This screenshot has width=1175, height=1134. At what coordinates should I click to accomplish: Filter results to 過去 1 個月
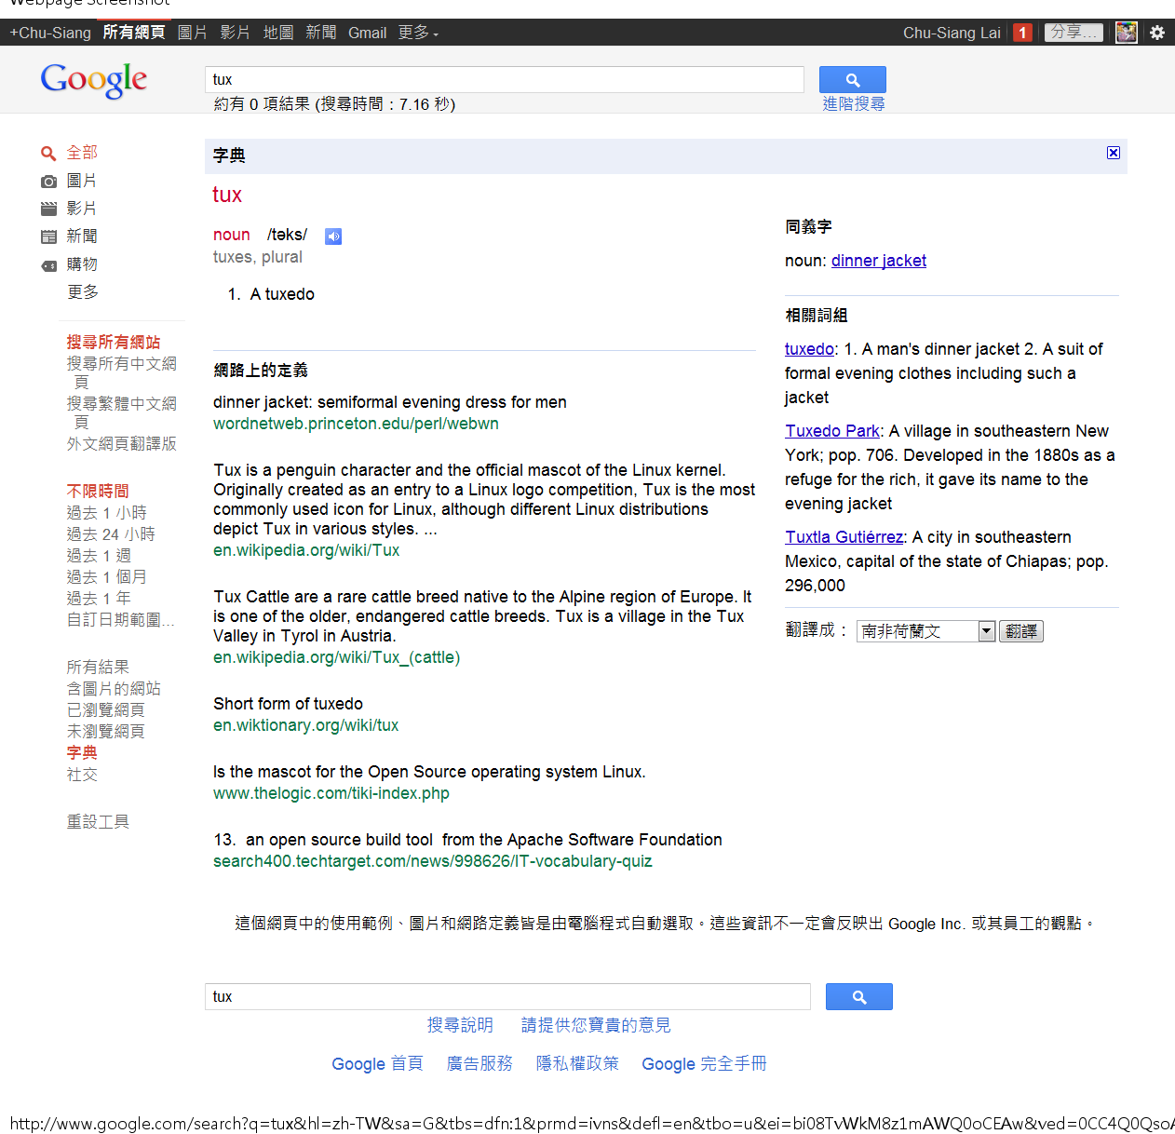[x=106, y=576]
